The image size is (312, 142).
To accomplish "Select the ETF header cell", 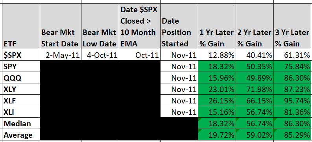I will (21, 26).
